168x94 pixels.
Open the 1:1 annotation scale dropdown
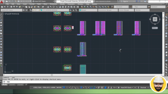(x=115, y=87)
